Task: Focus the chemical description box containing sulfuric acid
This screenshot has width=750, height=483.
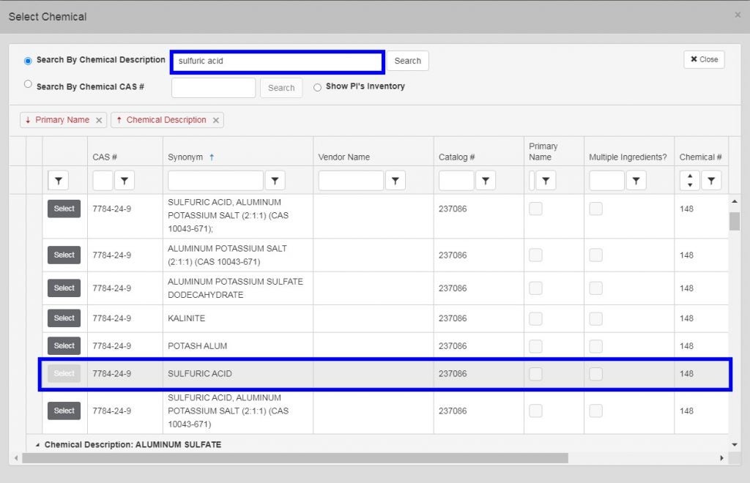Action: [x=278, y=61]
